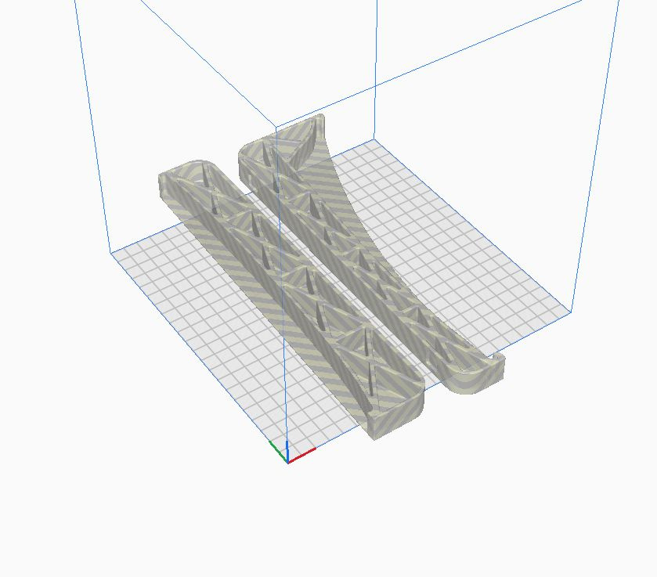The height and width of the screenshot is (577, 657).
Task: Click top front corner of build volume wireframe
Action: 276,127
